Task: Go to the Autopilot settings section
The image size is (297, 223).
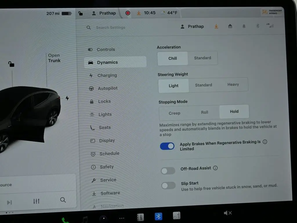Action: click(x=108, y=89)
